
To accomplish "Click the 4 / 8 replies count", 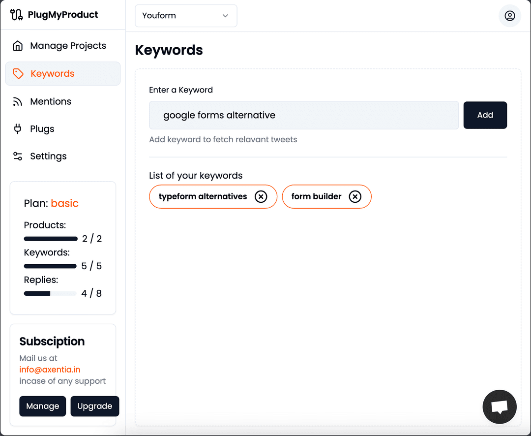I will point(91,293).
